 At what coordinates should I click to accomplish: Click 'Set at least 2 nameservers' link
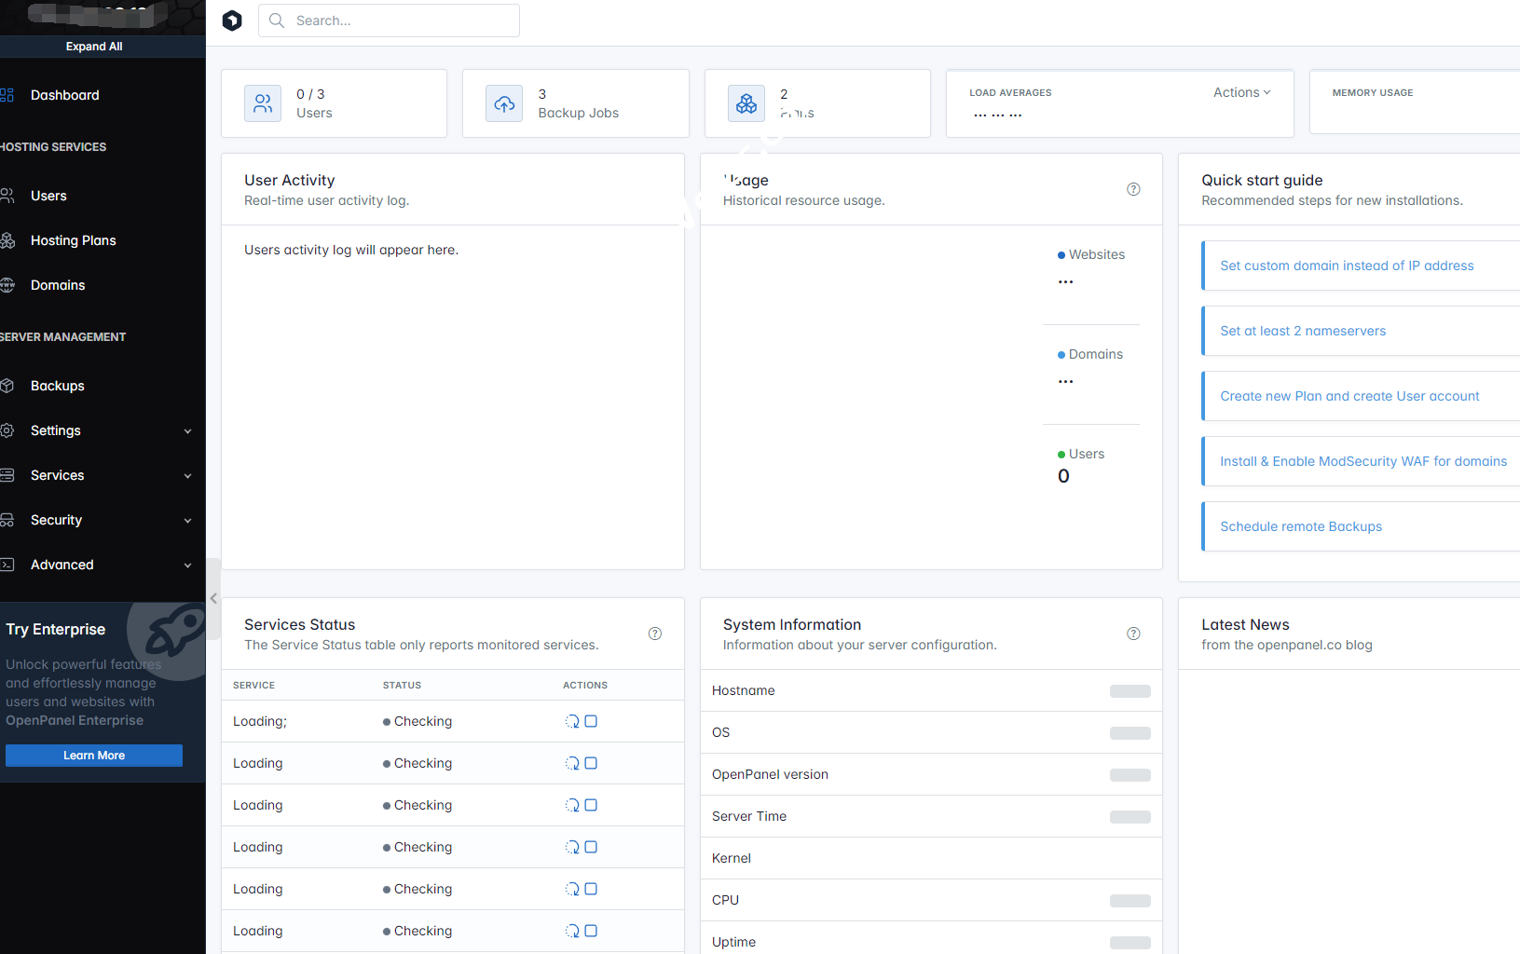1303,331
